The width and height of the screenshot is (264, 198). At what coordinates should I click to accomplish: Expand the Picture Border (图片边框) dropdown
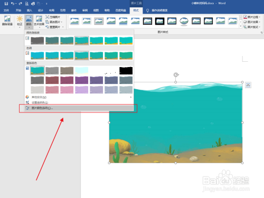[259, 17]
